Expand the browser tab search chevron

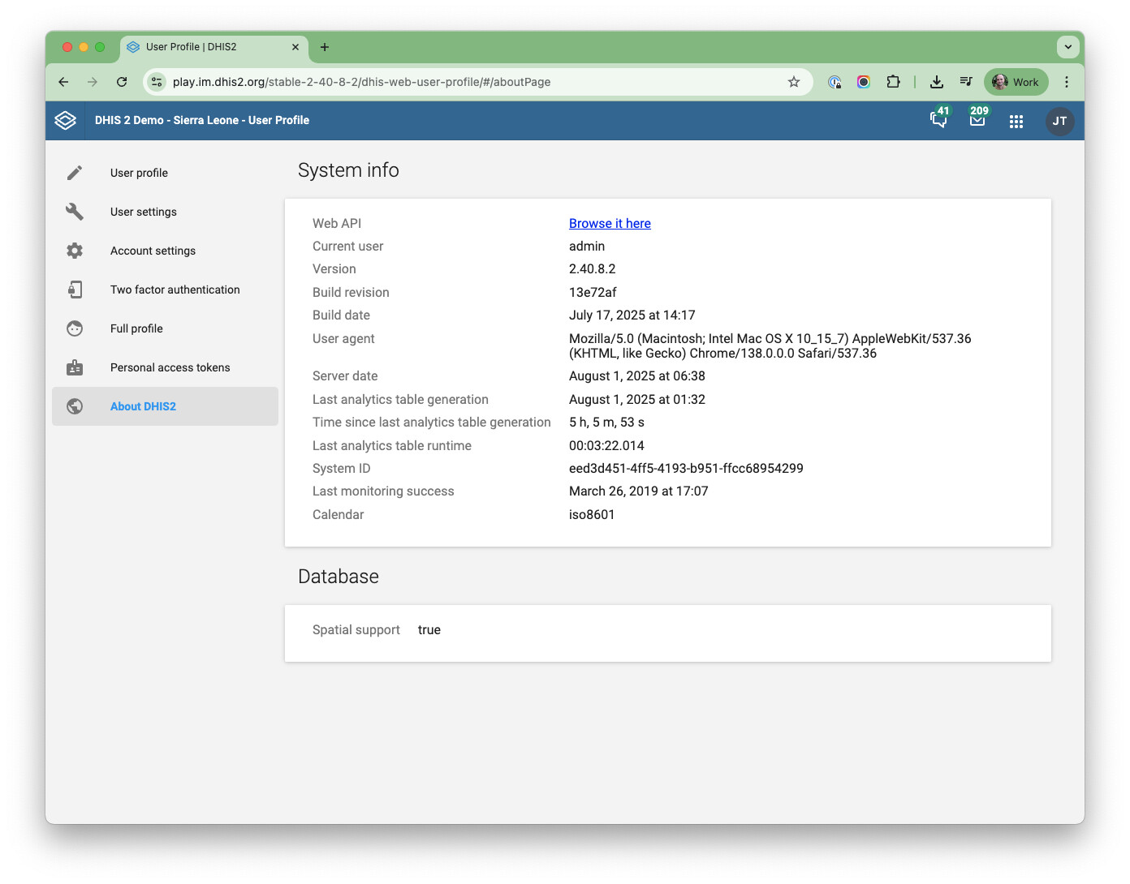click(x=1067, y=47)
